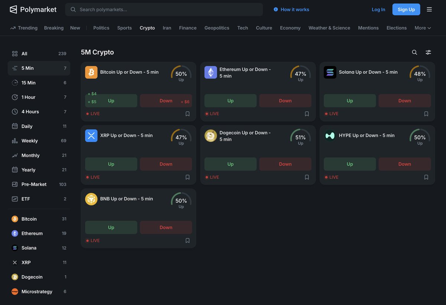Screen dimensions: 446x305
Task: Buy Up on XRP 5 min market
Action: 111,164
